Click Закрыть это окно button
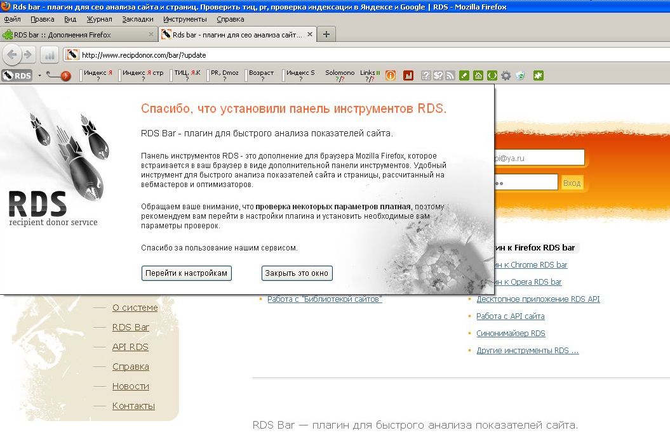Screen dimensions: 670x435 pyautogui.click(x=297, y=273)
